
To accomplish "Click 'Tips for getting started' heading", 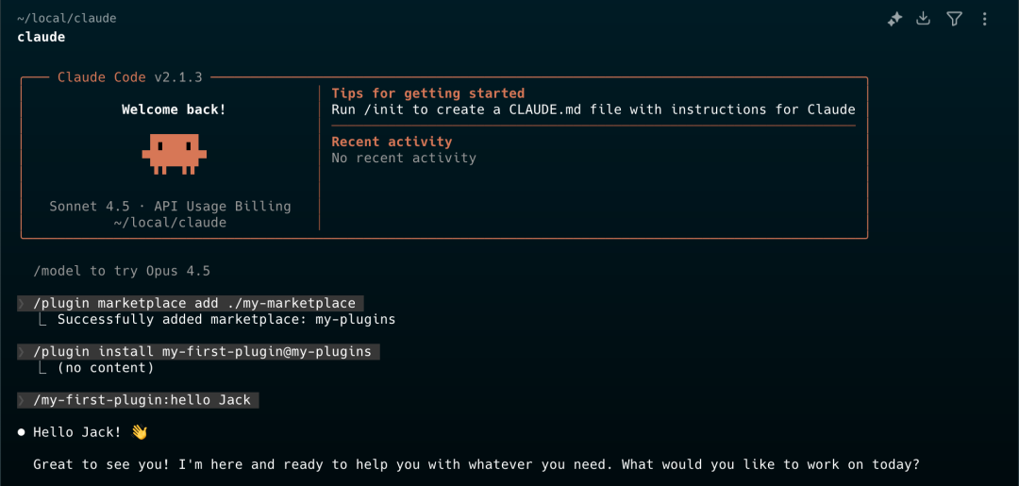I will point(427,92).
